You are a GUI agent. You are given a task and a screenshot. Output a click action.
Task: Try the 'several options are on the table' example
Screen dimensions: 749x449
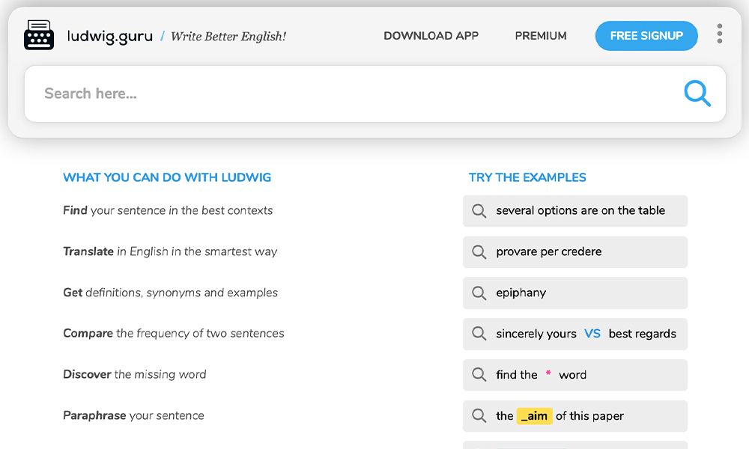point(580,211)
